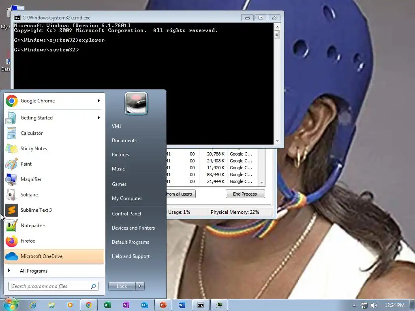Start Magnifier from the Start menu
This screenshot has width=415, height=311.
point(54,179)
